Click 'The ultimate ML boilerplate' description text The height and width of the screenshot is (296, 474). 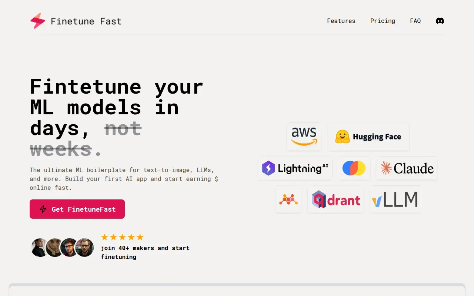click(124, 179)
